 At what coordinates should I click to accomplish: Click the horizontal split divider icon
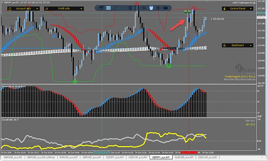pos(158,8)
